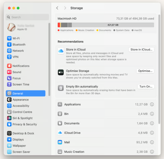
Task: Click the 93,2 MB Mail size value
Action: (x=142, y=142)
